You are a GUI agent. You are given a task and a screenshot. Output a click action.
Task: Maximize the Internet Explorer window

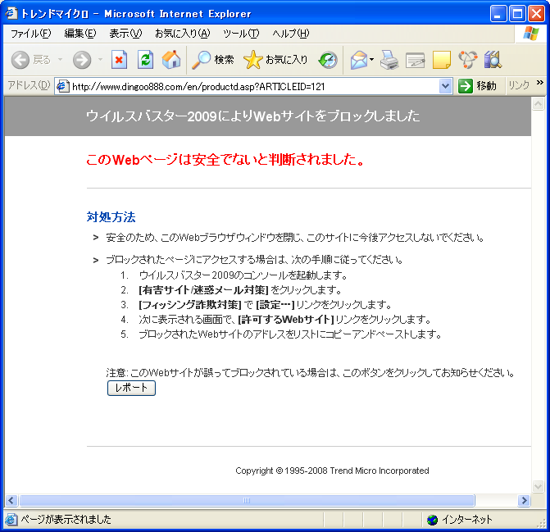[517, 14]
